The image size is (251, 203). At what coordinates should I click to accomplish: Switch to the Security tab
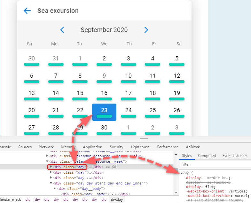click(116, 147)
